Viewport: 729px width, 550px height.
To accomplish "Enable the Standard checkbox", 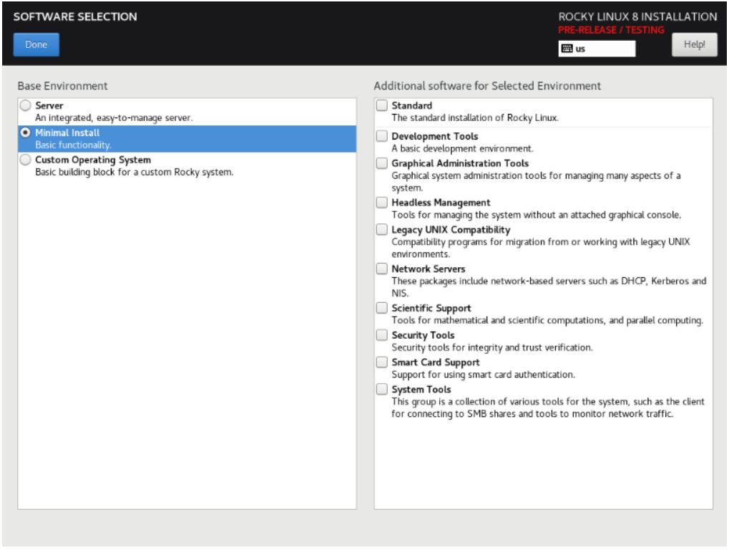I will tap(382, 105).
